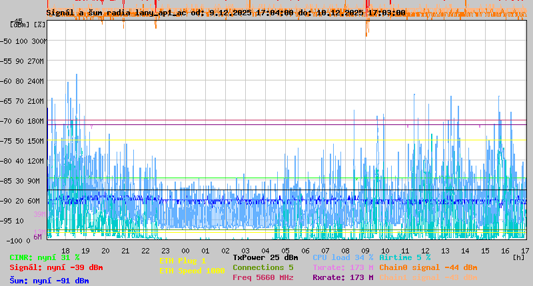Click the graph title text

coord(225,13)
